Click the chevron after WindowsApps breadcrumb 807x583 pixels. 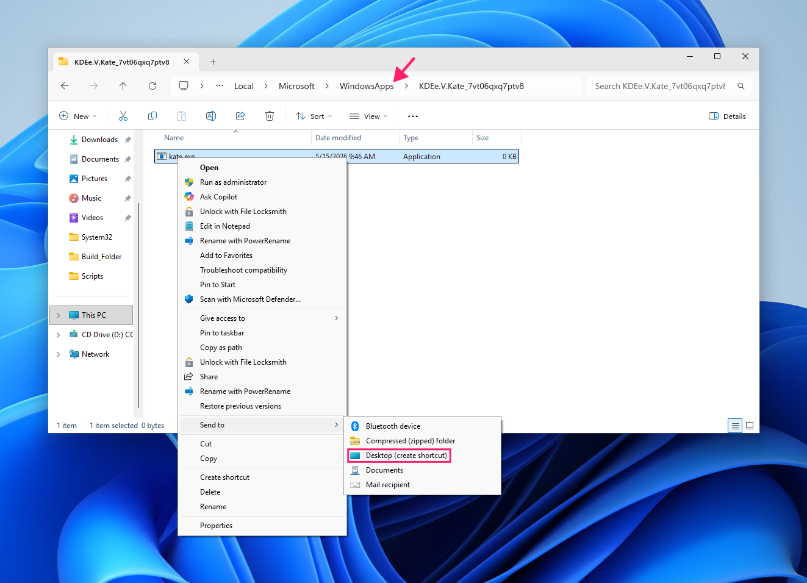[x=406, y=86]
